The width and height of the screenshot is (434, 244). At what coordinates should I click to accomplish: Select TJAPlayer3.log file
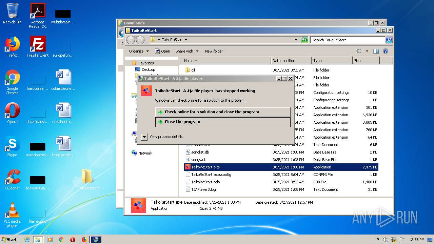click(x=203, y=189)
